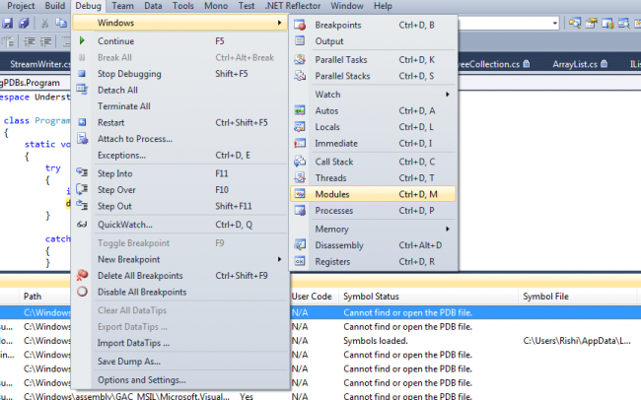Click the Find toolbar icon beside the combo box
Screen dimensions: 641x400
pyautogui.click(x=575, y=24)
